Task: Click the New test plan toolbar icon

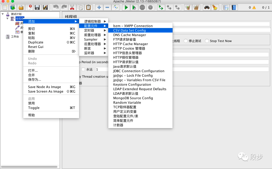Action: (x=5, y=8)
